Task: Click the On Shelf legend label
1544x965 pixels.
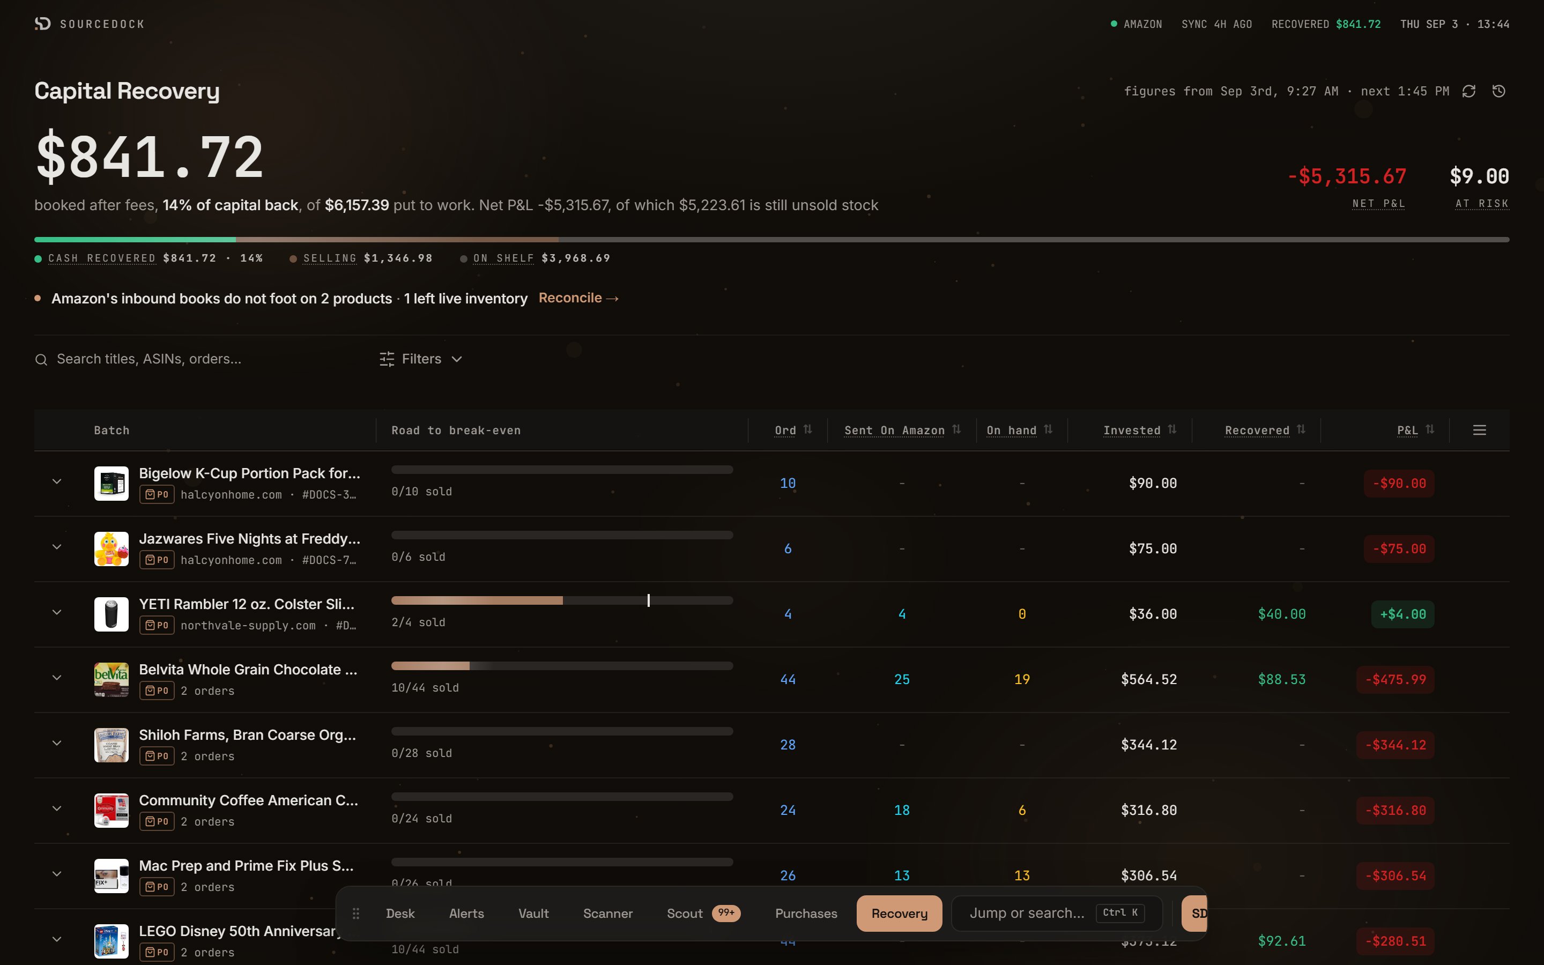Action: coord(503,258)
